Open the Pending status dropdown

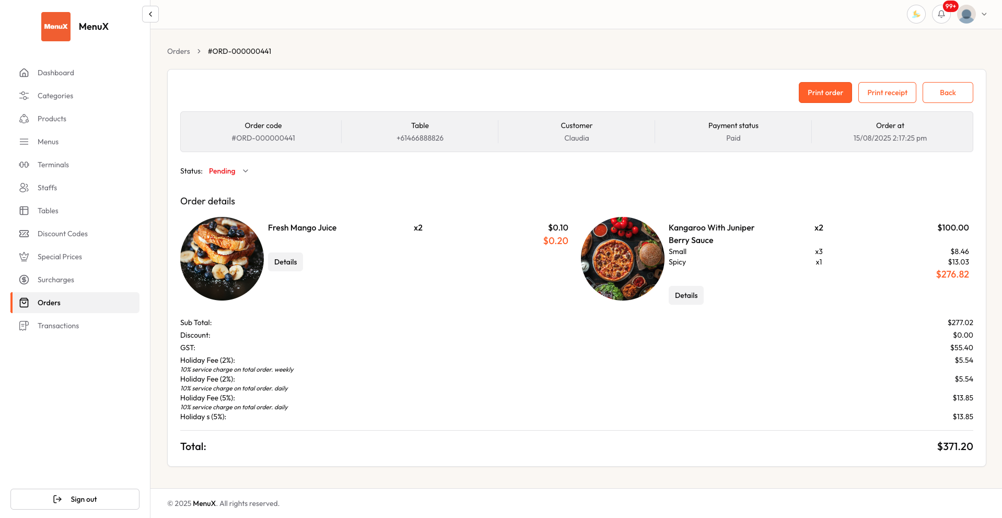pos(229,171)
